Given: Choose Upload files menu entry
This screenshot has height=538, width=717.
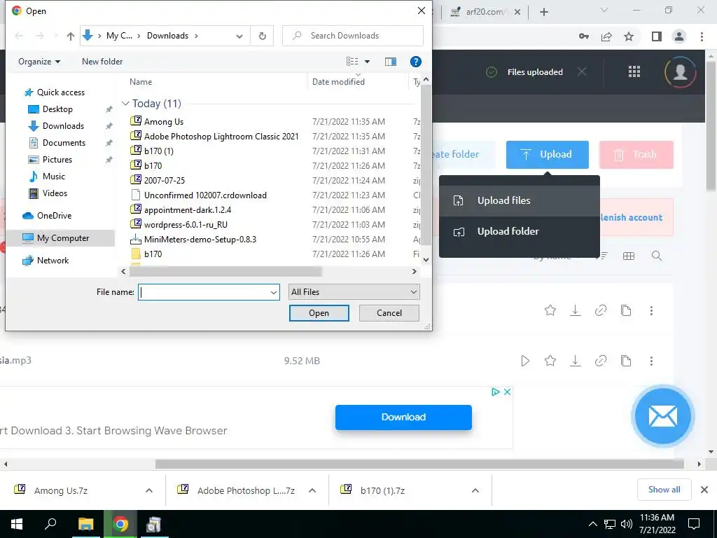Looking at the screenshot, I should pos(519,200).
